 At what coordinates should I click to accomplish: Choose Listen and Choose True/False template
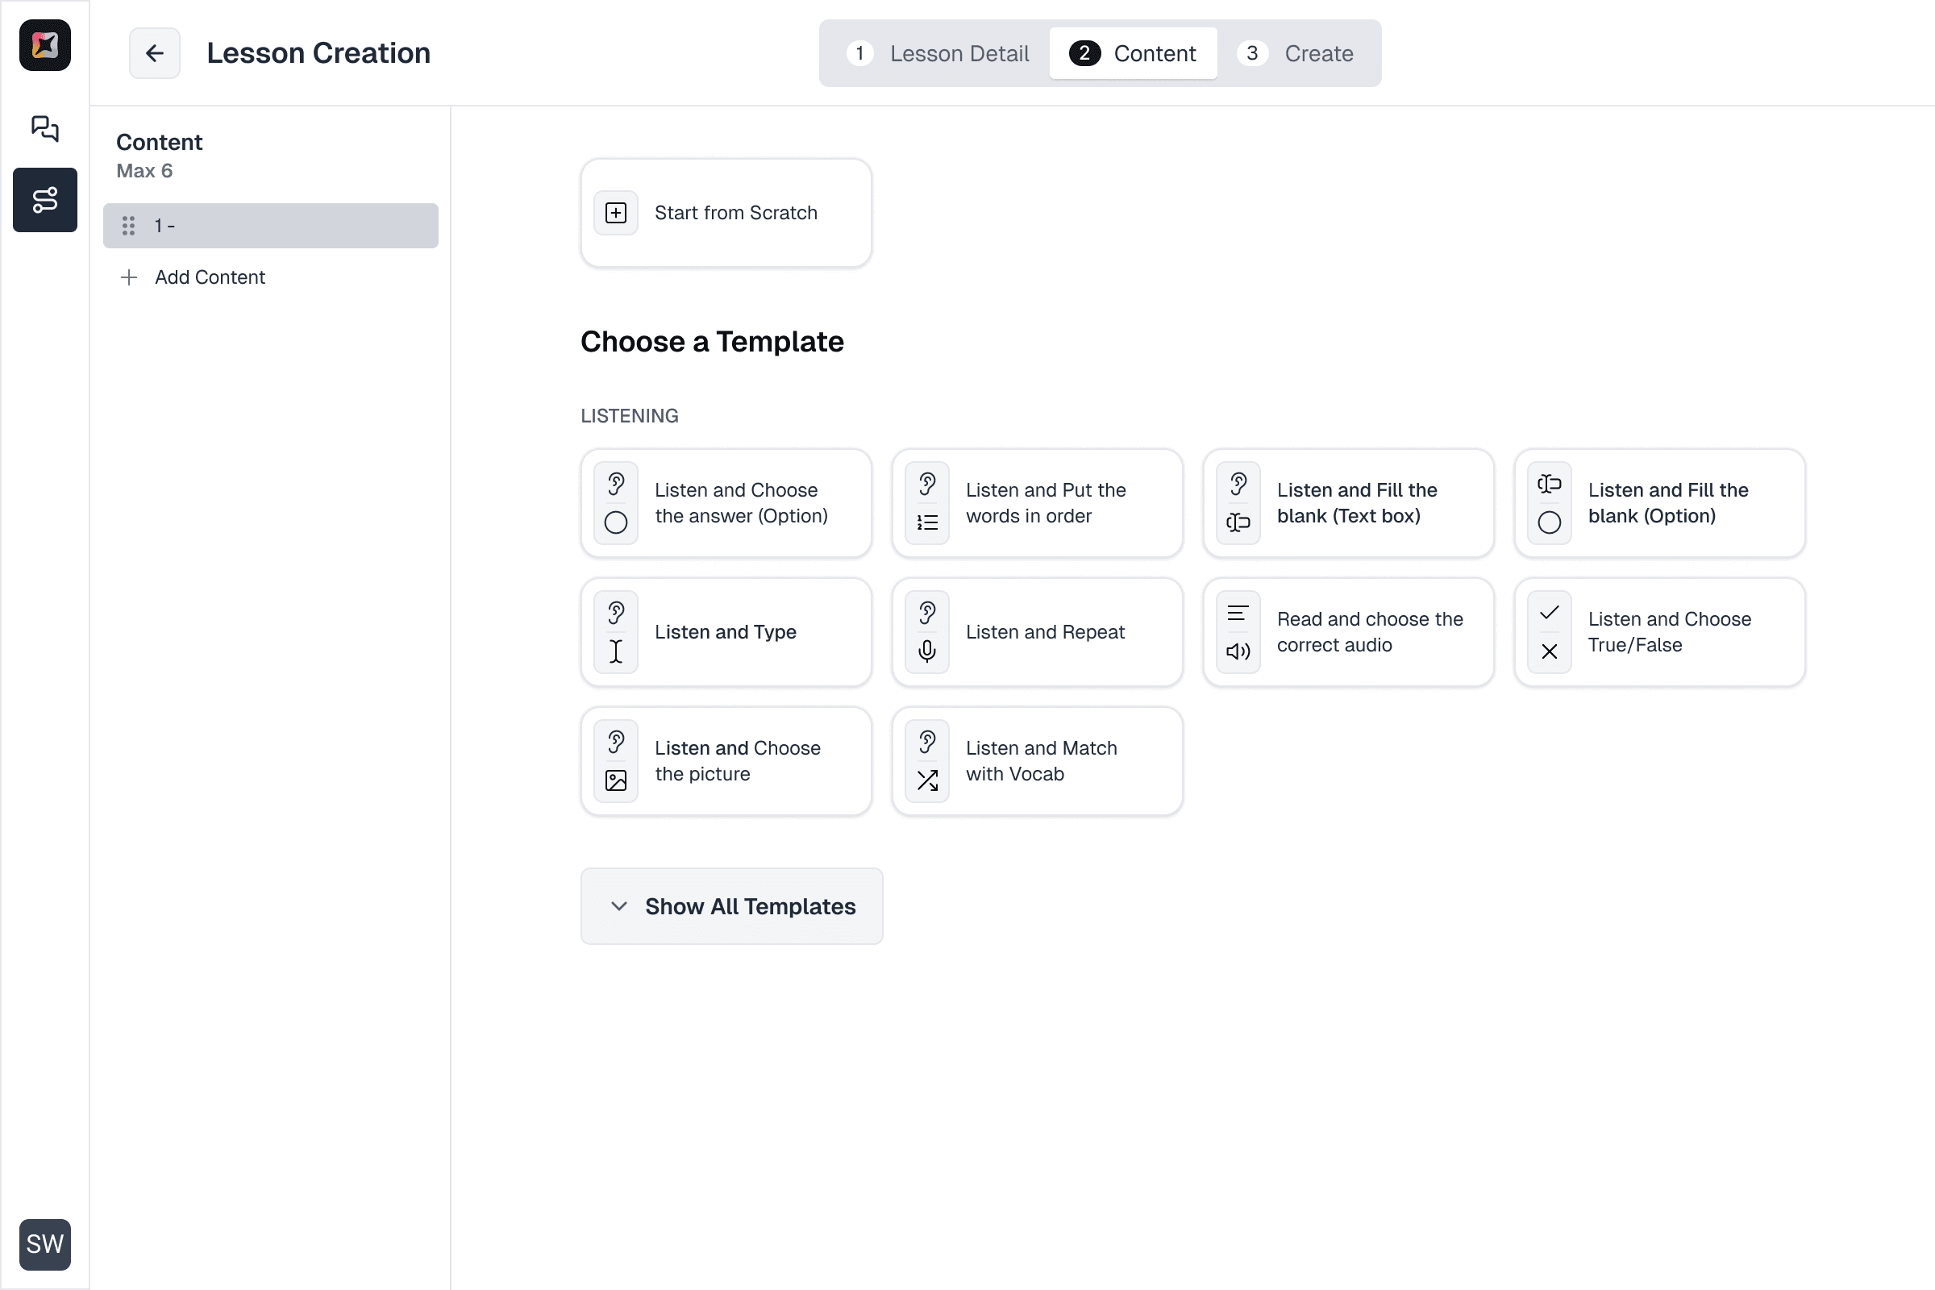click(x=1658, y=632)
